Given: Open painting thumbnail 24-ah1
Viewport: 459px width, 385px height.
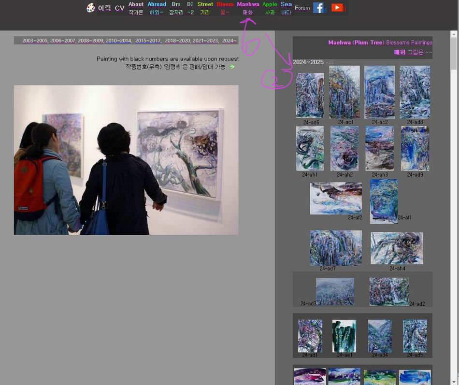Looking at the screenshot, I should pos(310,148).
